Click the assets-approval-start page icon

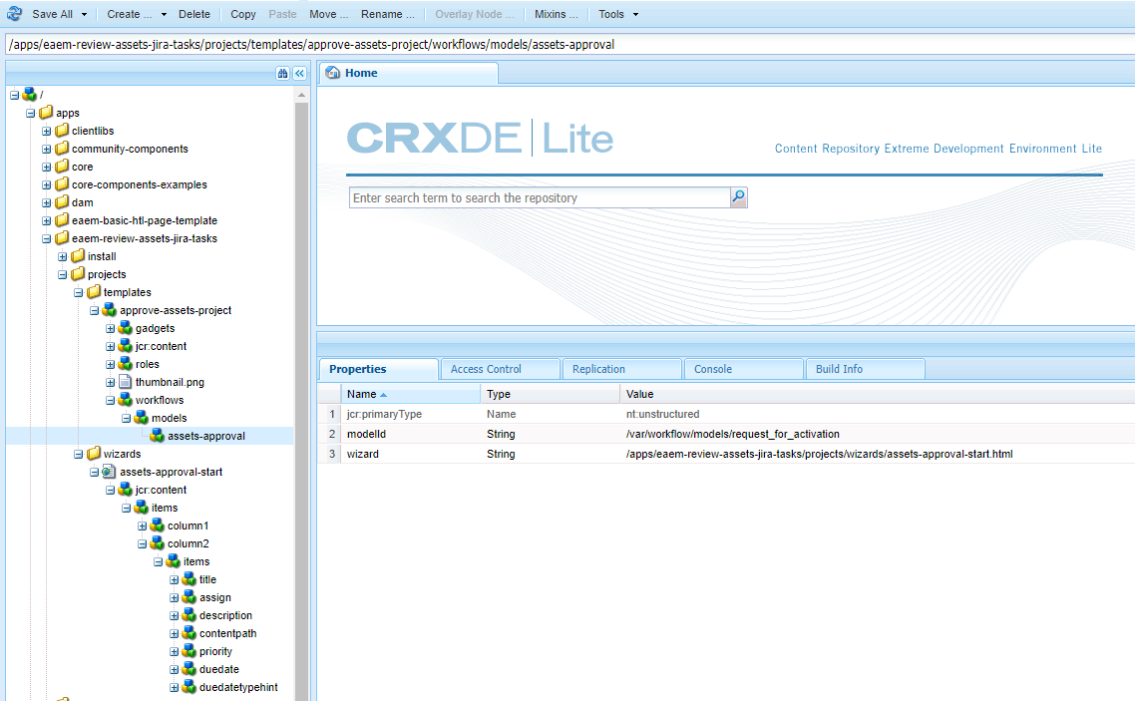tap(109, 471)
